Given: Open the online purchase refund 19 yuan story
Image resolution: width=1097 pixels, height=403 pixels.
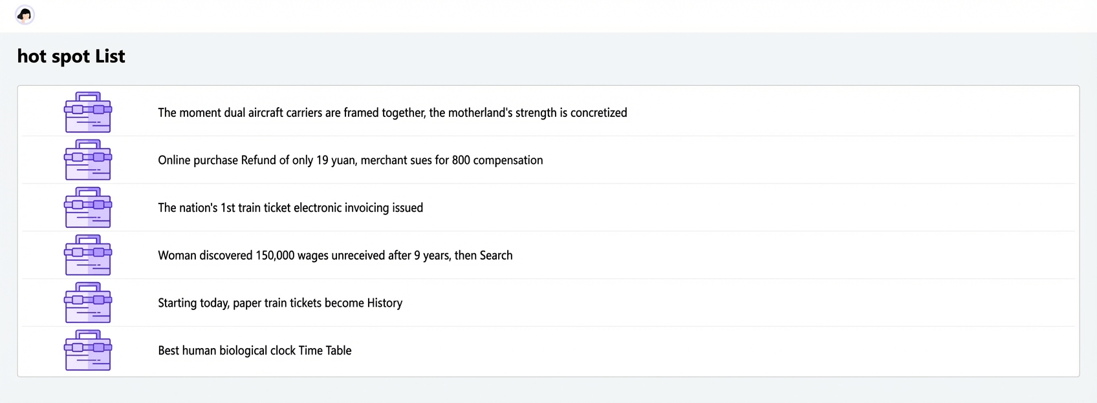Looking at the screenshot, I should pos(351,160).
